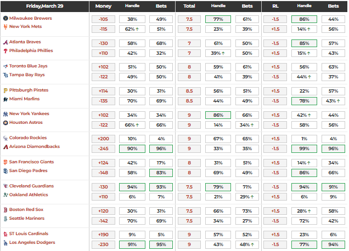This screenshot has width=349, height=251.
Task: Click the Los Angeles Dodgers logo
Action: [5, 243]
